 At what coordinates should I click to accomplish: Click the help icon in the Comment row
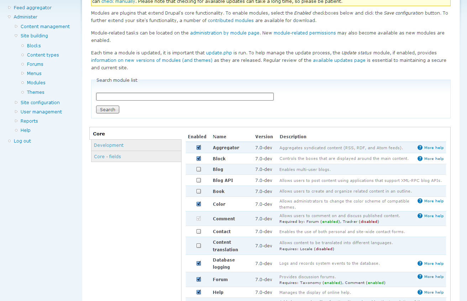[x=420, y=216]
